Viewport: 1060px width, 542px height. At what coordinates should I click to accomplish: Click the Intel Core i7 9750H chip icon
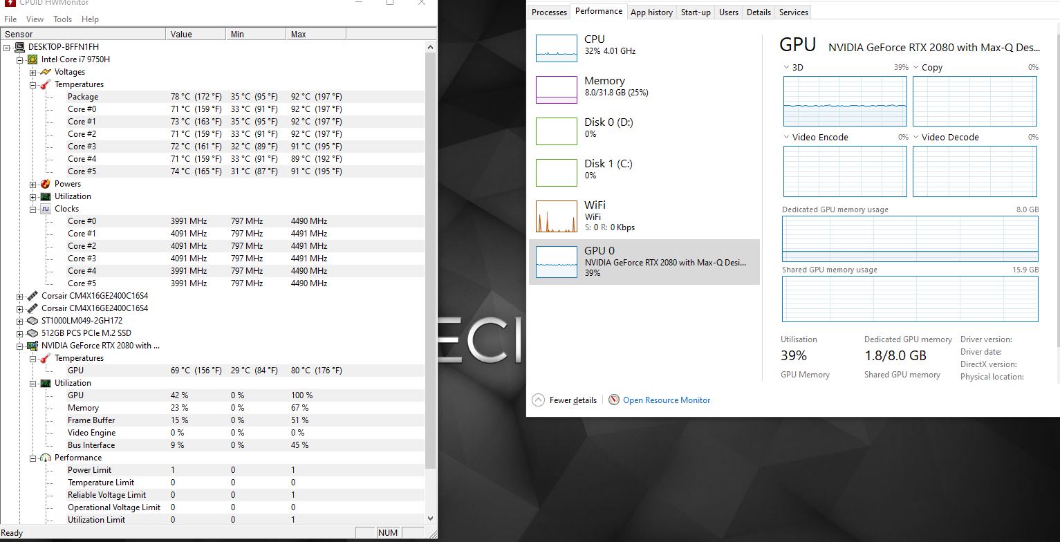point(32,59)
